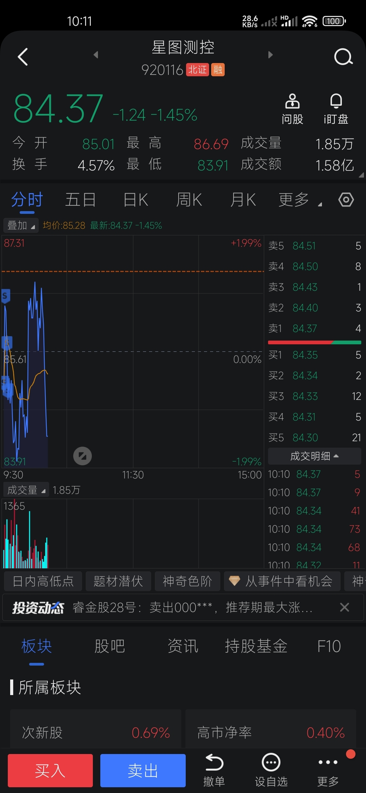
Task: Select 卖2 price 84.40 row
Action: point(314,308)
